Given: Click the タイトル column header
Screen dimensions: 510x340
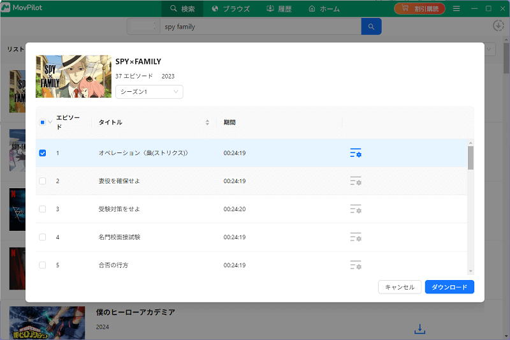Looking at the screenshot, I should 110,122.
